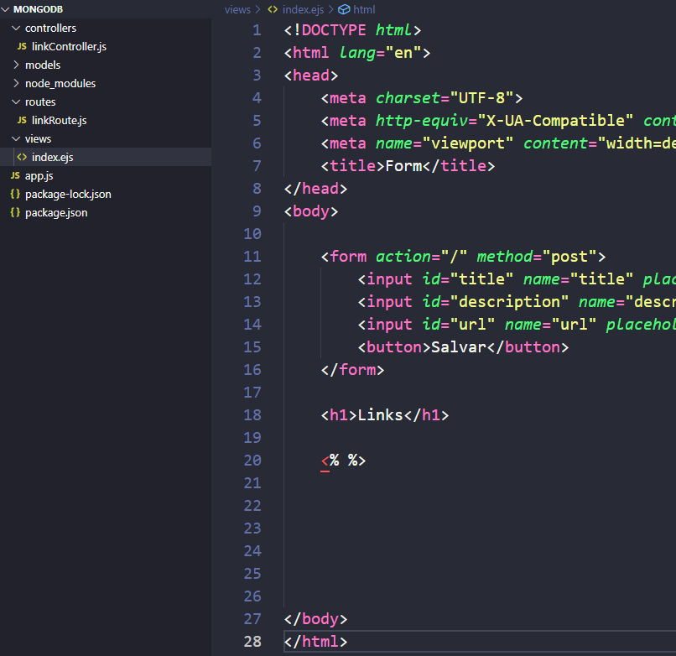The height and width of the screenshot is (656, 676).
Task: Click the form action attribute on line 11
Action: [x=403, y=257]
